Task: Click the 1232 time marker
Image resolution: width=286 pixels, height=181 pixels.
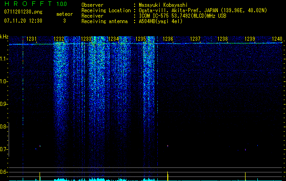Action: coord(59,39)
